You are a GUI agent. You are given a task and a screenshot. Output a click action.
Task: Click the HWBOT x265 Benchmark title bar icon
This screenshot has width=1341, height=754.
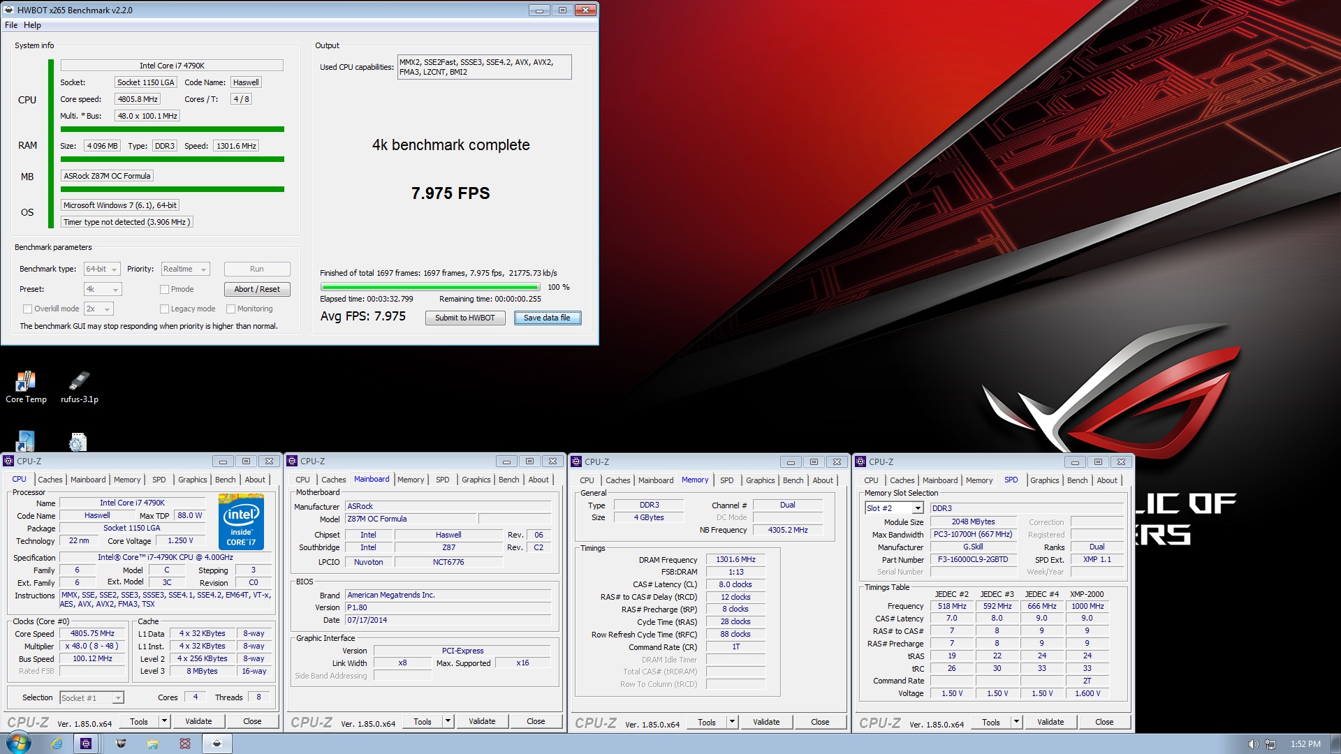click(9, 10)
